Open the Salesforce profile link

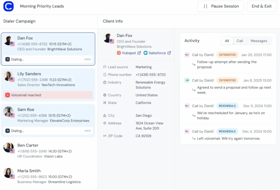tap(157, 53)
